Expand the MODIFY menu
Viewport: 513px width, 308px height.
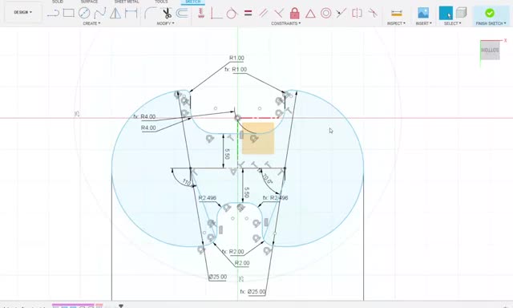point(165,23)
